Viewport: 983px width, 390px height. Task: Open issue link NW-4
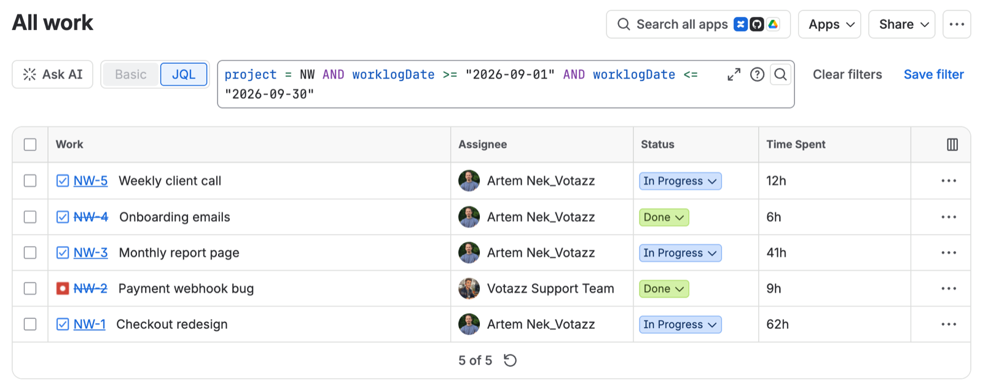91,217
